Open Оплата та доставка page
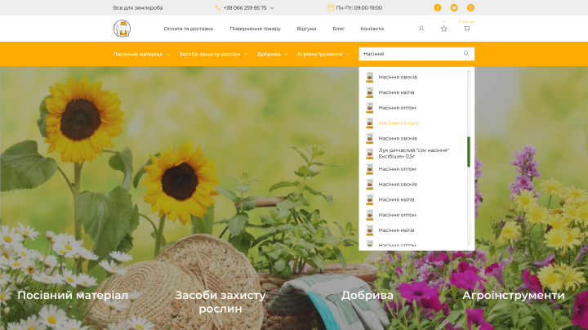The width and height of the screenshot is (588, 330). click(189, 29)
